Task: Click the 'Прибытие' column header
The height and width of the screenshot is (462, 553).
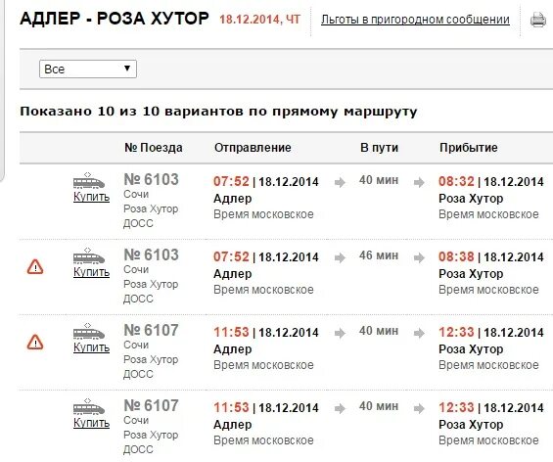Action: pos(469,148)
